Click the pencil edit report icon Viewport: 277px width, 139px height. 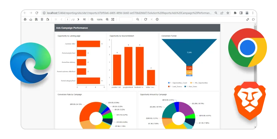pos(248,19)
